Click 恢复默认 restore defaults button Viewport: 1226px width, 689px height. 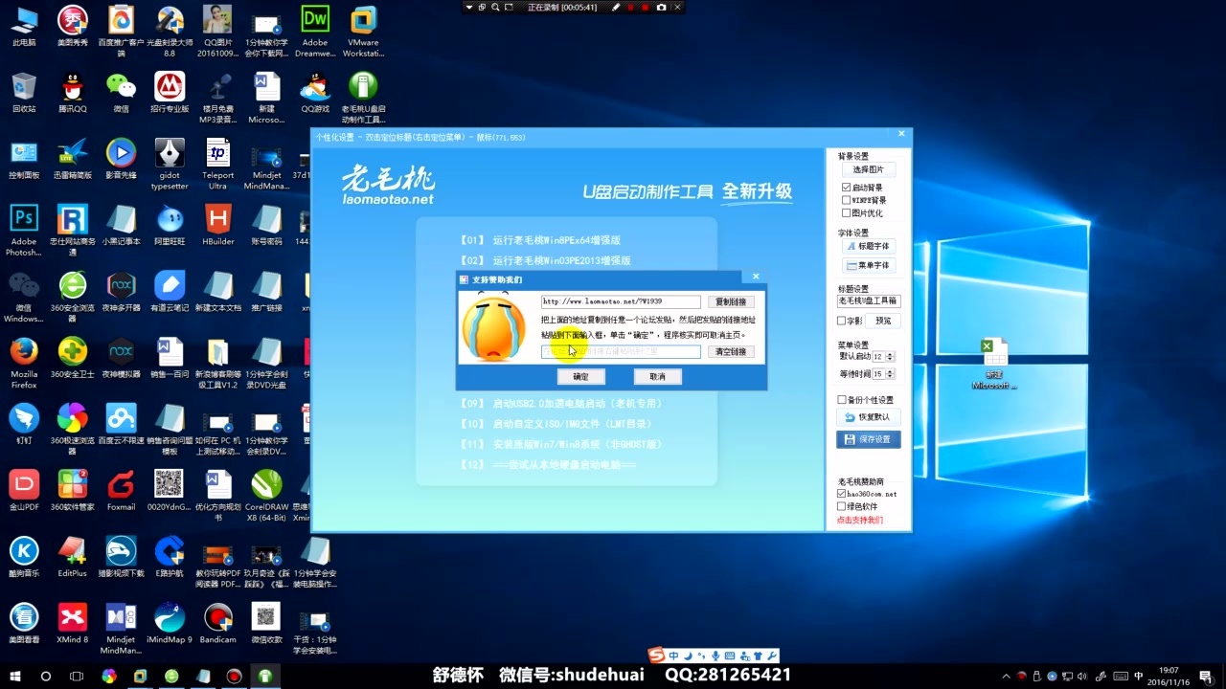point(869,417)
